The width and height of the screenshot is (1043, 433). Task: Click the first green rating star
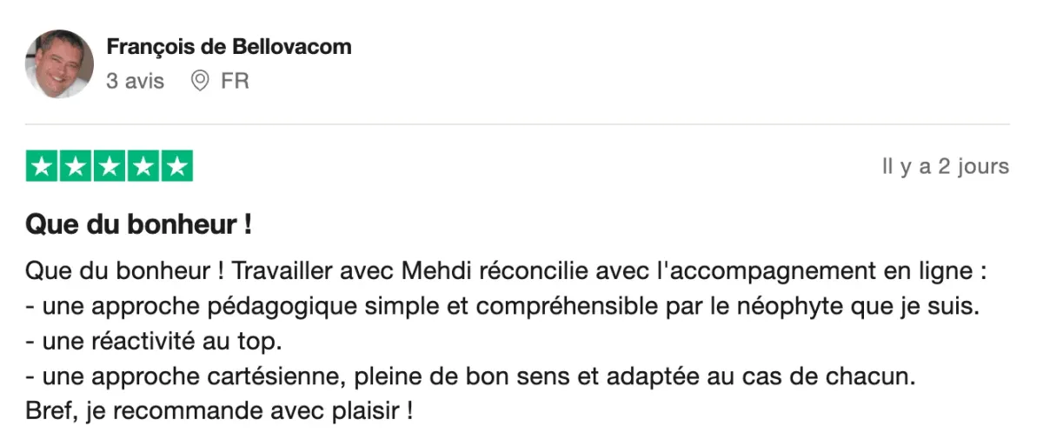(x=42, y=166)
